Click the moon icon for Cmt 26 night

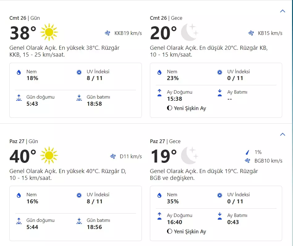[x=189, y=32]
